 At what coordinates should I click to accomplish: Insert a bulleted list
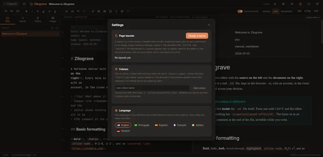tap(67, 11)
